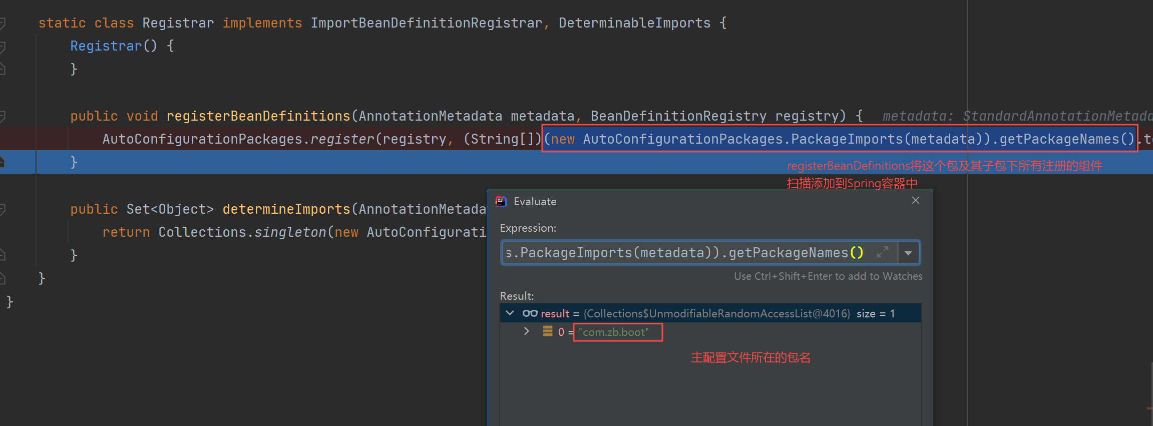This screenshot has width=1153, height=426.
Task: Fold the determineImports method in the gutter
Action: [3, 209]
